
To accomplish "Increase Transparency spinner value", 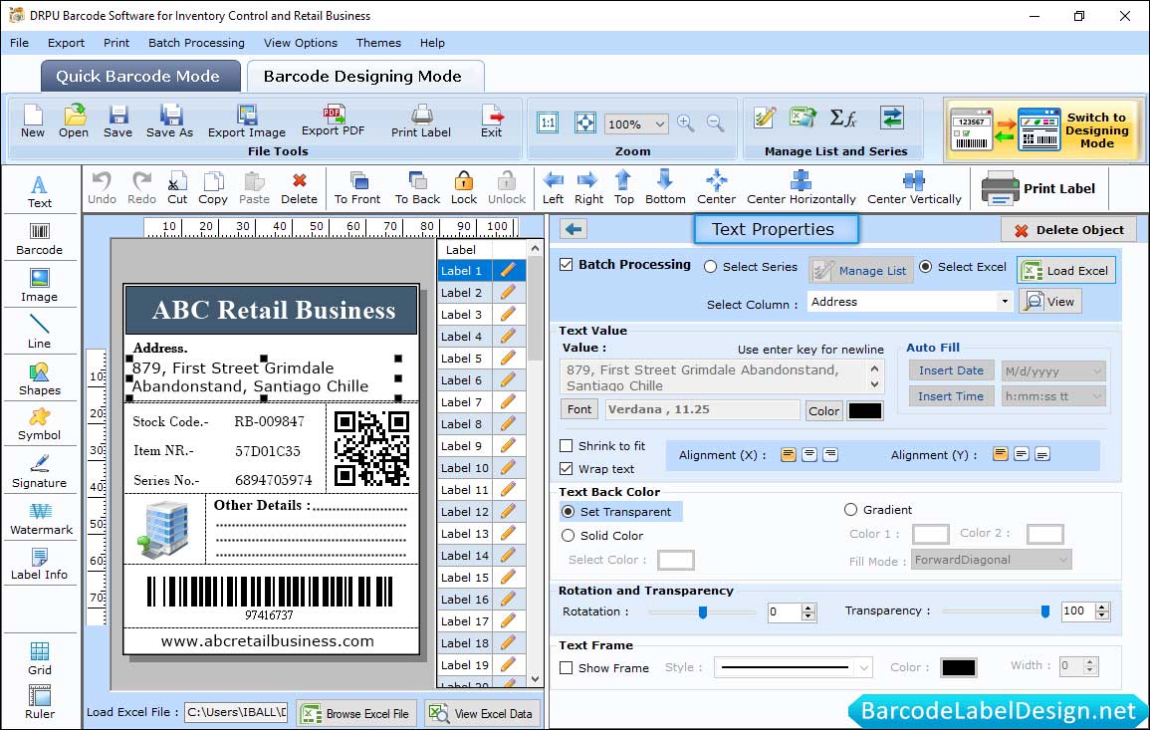I will pyautogui.click(x=1101, y=607).
